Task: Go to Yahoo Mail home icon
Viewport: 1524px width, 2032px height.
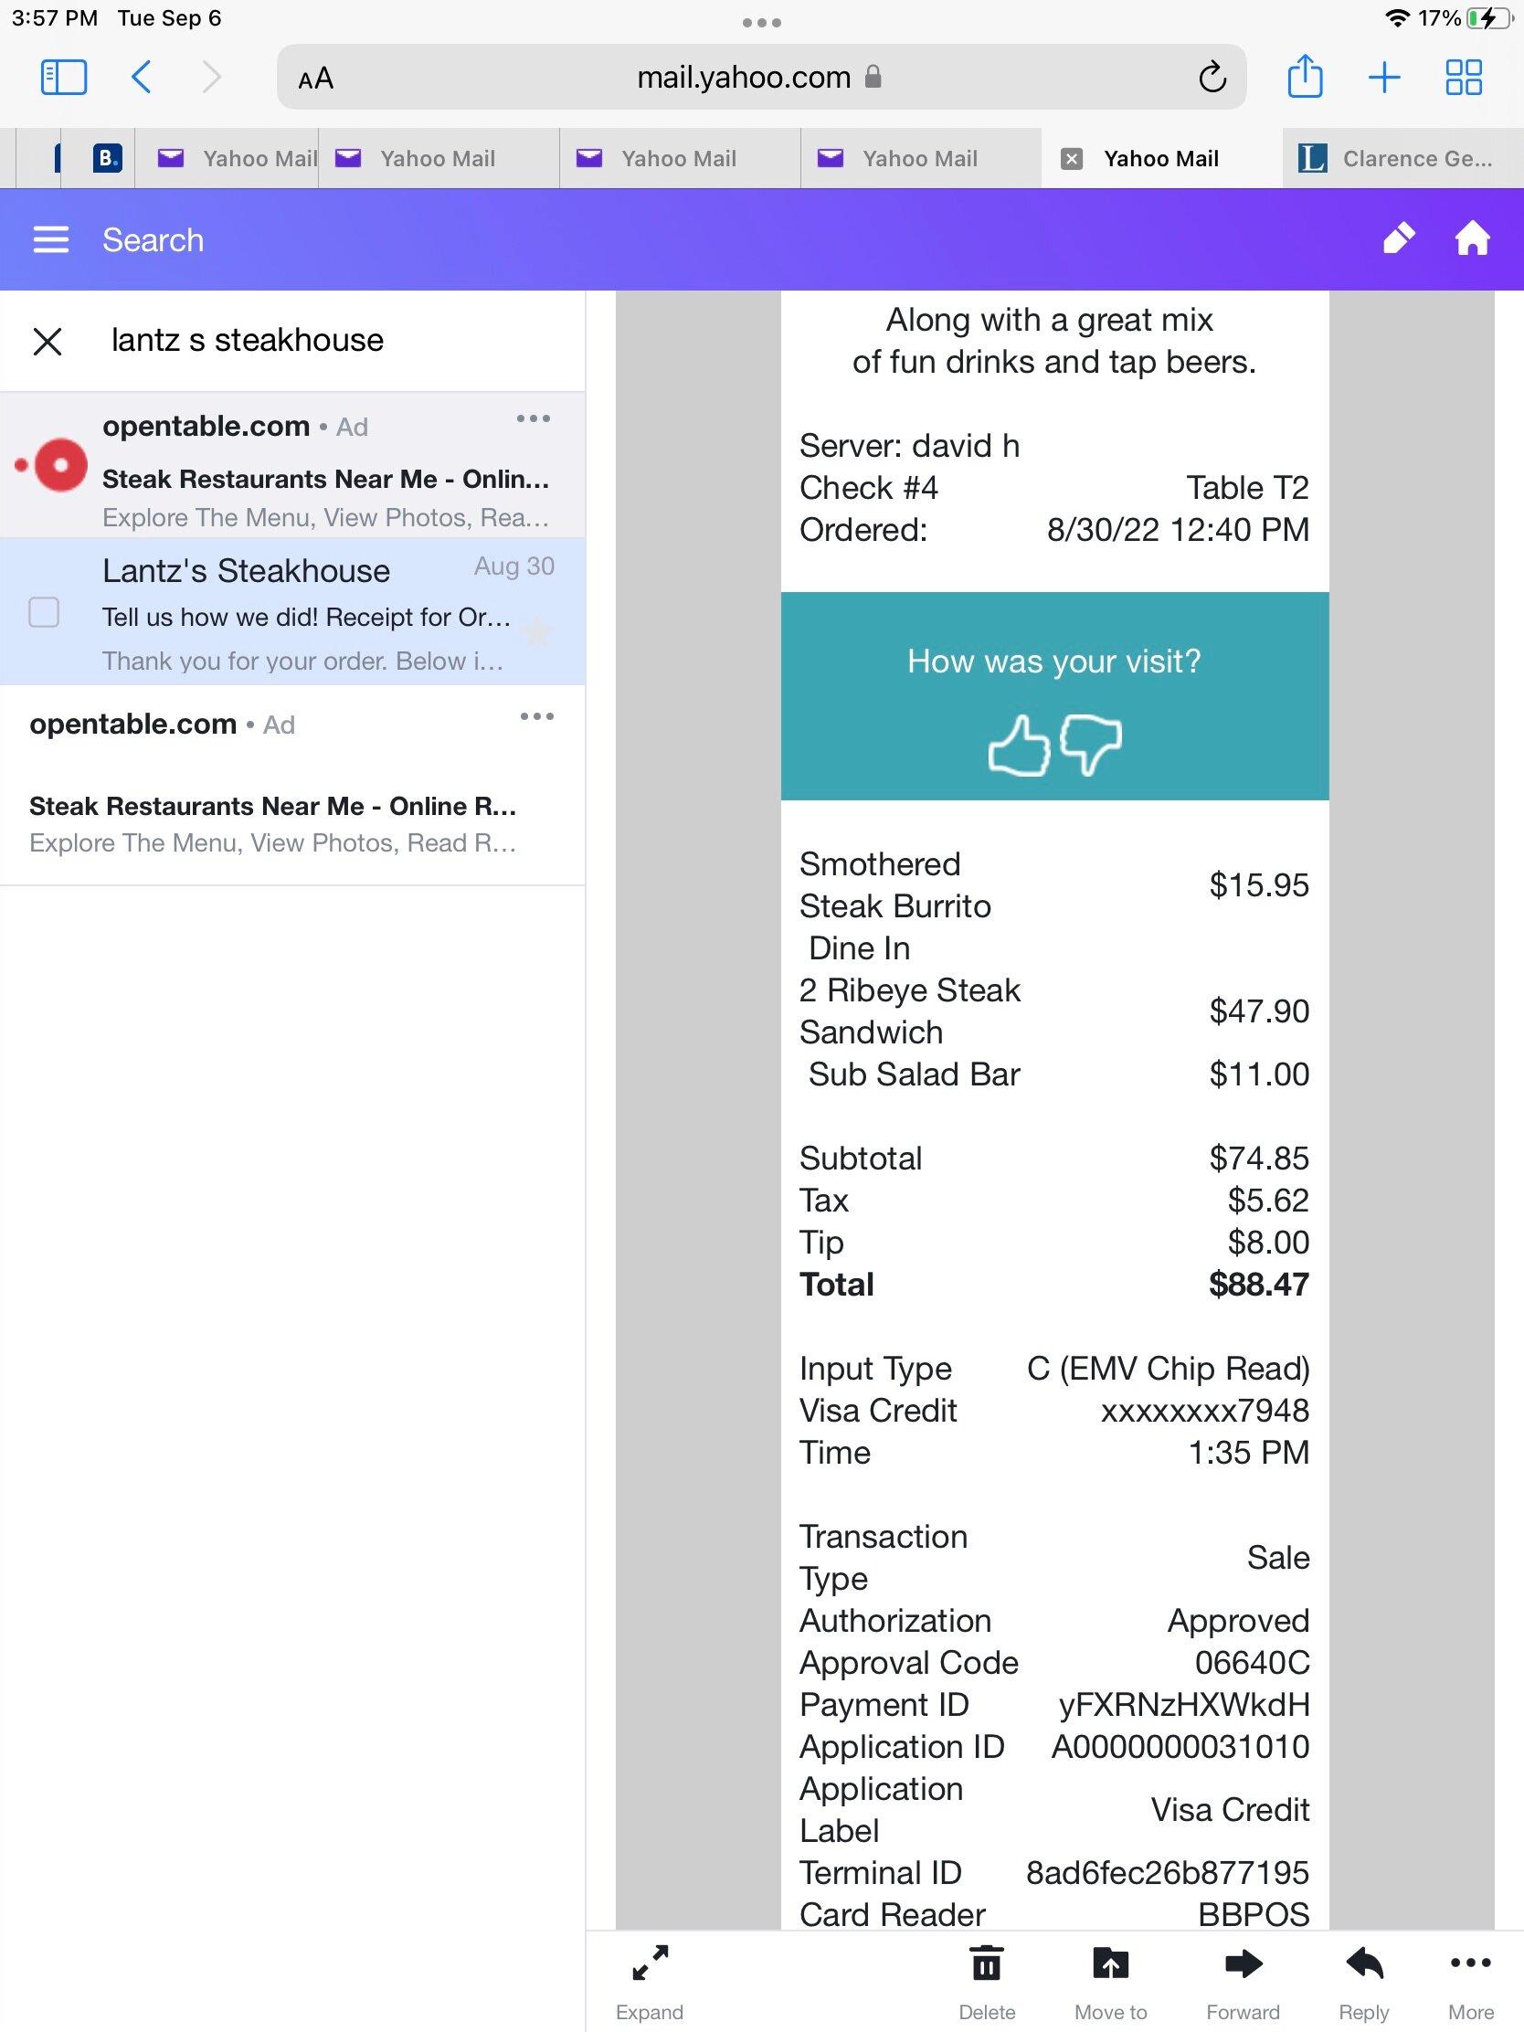Action: [x=1472, y=238]
